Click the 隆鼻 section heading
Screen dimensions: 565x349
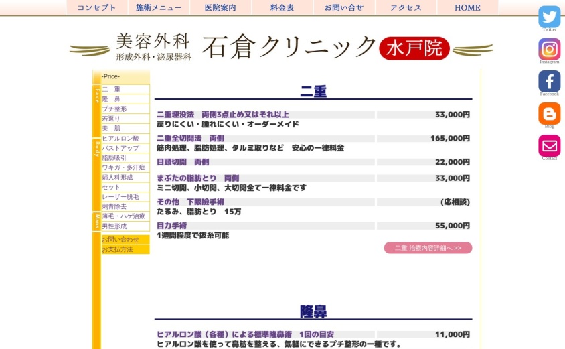[313, 311]
